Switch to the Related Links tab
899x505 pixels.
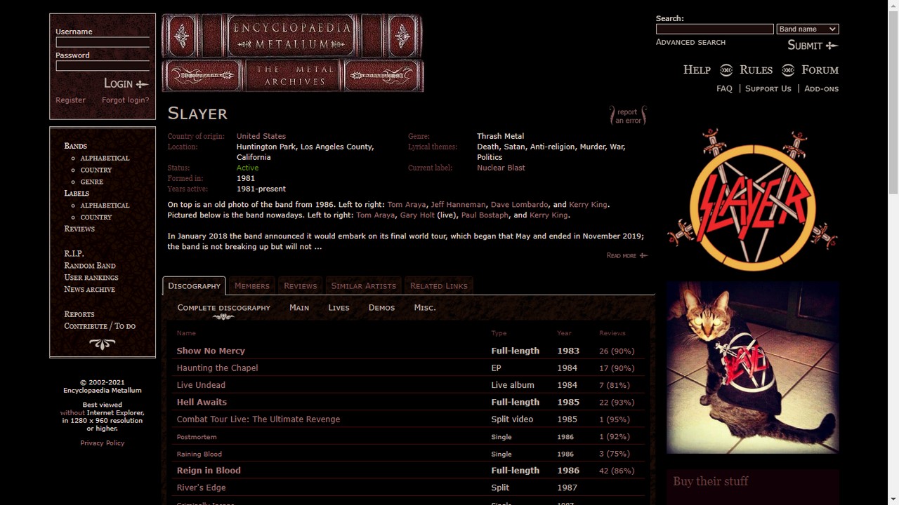pos(438,285)
